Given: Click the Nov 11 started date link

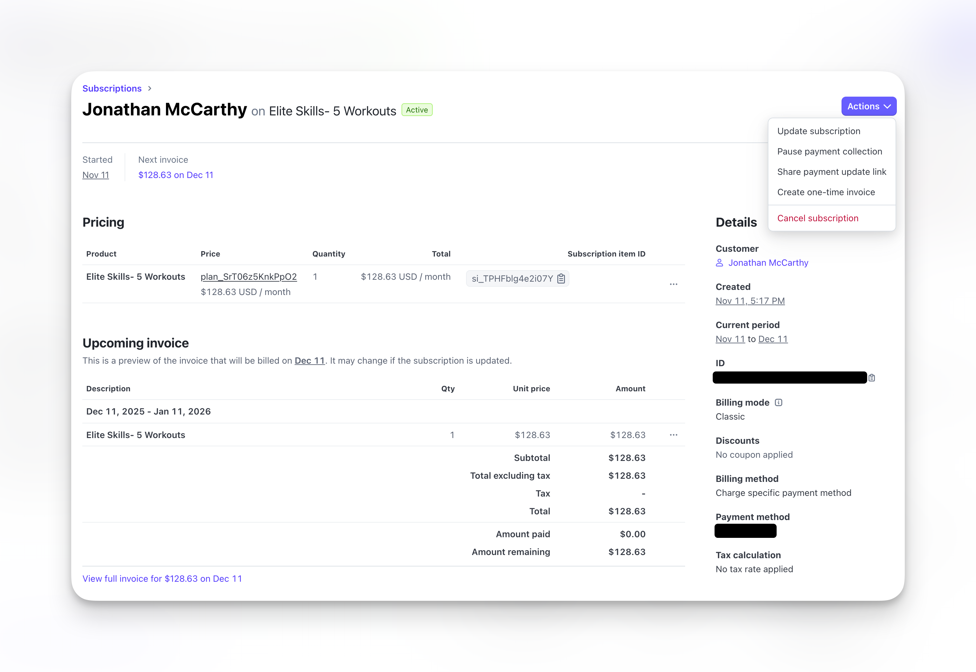Looking at the screenshot, I should (96, 175).
